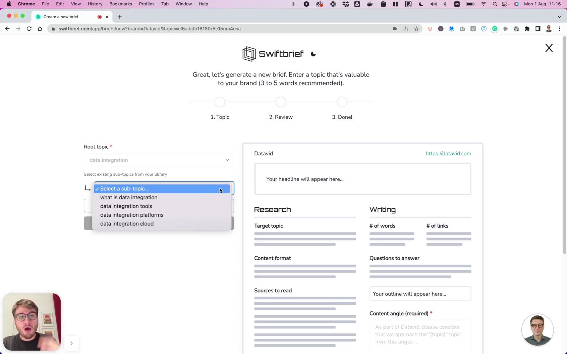Open the Ubersuggest extension
567x354 pixels.
point(430,29)
